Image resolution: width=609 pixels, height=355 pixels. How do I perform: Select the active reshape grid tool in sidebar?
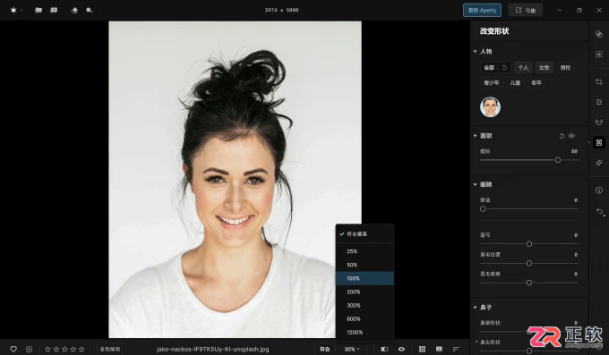599,142
